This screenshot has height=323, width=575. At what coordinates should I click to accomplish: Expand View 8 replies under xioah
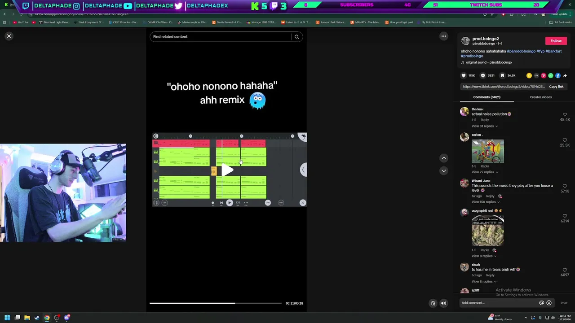pos(484,282)
